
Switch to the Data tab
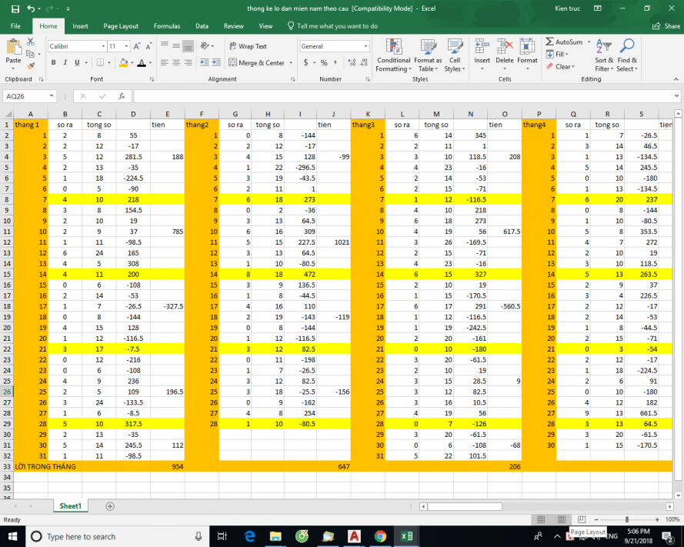[x=202, y=26]
